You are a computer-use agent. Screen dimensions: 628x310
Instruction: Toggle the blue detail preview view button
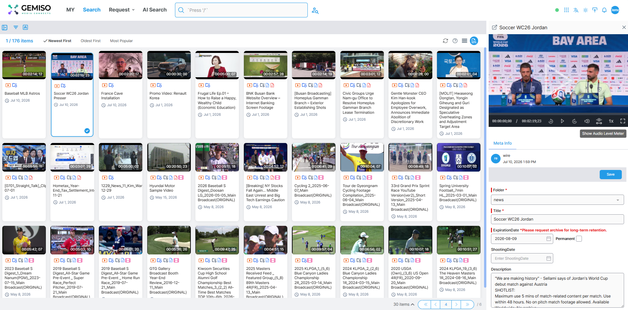coord(474,41)
